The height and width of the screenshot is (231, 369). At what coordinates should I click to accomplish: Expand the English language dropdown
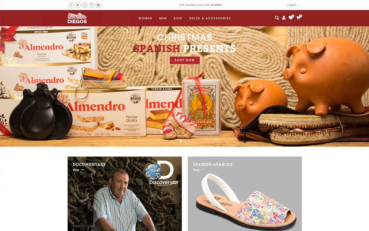293,5
